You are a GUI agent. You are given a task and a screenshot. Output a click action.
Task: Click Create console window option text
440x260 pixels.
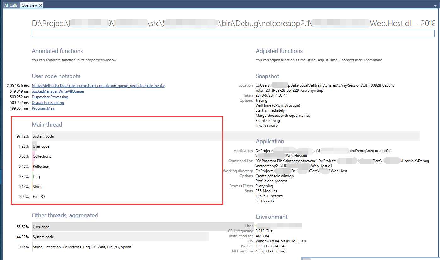pyautogui.click(x=275, y=176)
